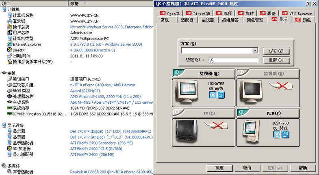This screenshot has width=319, height=175.
Task: Click the sort arrow in 数据 column header
Action: (85, 3)
